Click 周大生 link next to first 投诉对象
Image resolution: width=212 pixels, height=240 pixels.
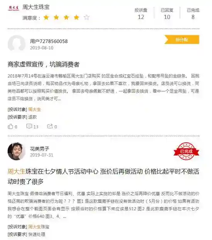35,110
